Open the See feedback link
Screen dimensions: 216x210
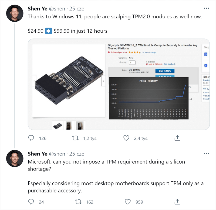tap(170, 64)
